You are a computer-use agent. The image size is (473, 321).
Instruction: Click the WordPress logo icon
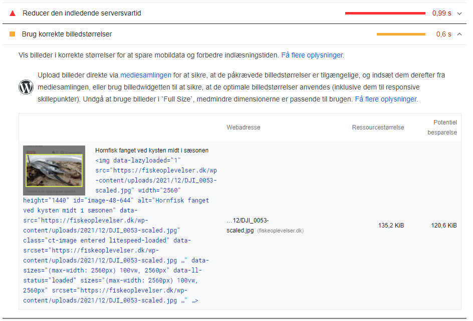(x=26, y=87)
